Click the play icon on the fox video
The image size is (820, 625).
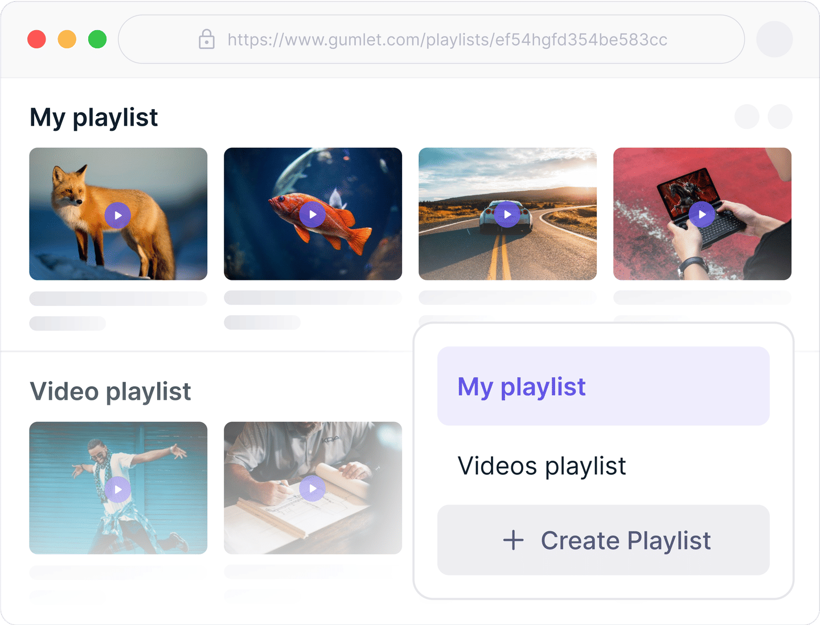point(118,215)
